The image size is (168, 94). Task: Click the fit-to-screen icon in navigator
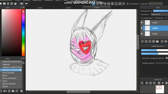pyautogui.click(x=150, y=83)
